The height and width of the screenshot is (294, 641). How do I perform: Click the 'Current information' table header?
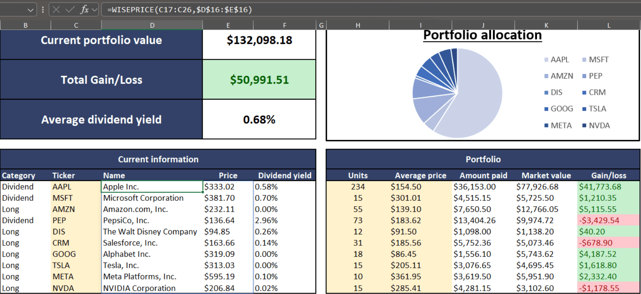click(158, 159)
